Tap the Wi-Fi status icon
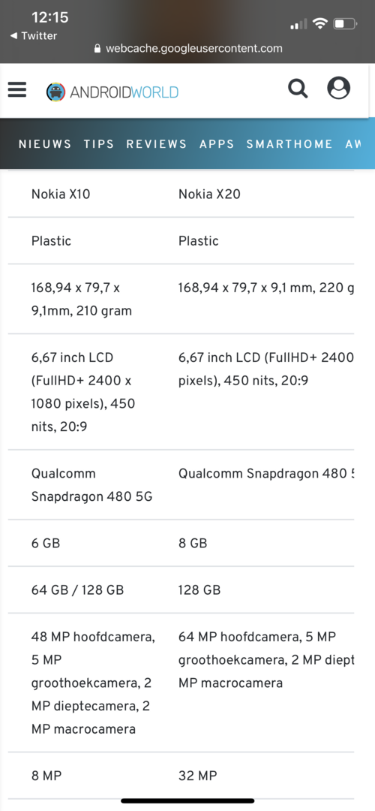The height and width of the screenshot is (811, 375). pyautogui.click(x=321, y=23)
